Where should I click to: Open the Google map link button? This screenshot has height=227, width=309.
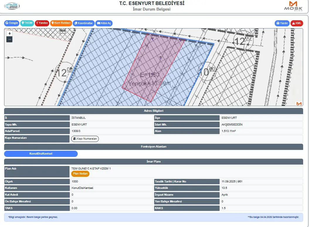pos(12,23)
